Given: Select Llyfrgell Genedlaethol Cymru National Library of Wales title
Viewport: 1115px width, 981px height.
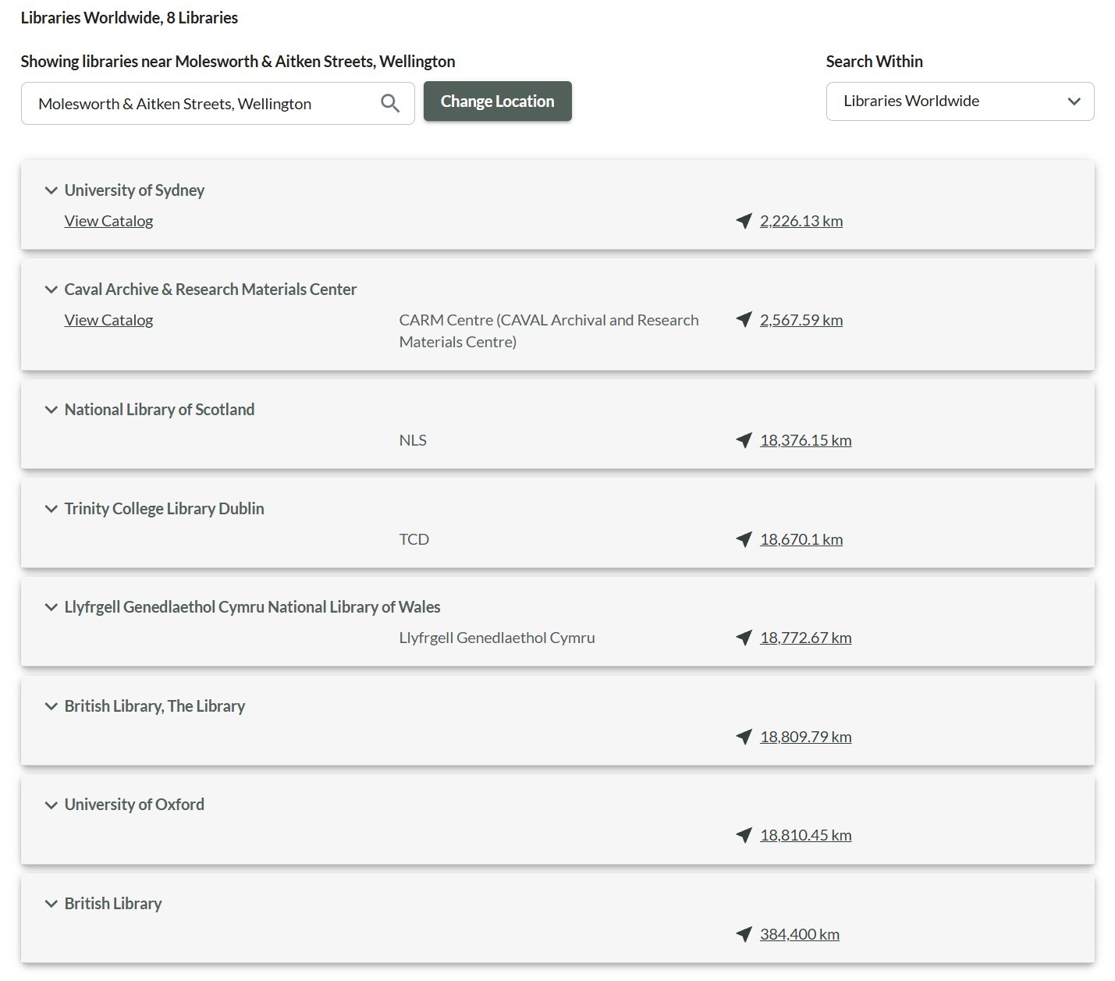Looking at the screenshot, I should [x=252, y=607].
